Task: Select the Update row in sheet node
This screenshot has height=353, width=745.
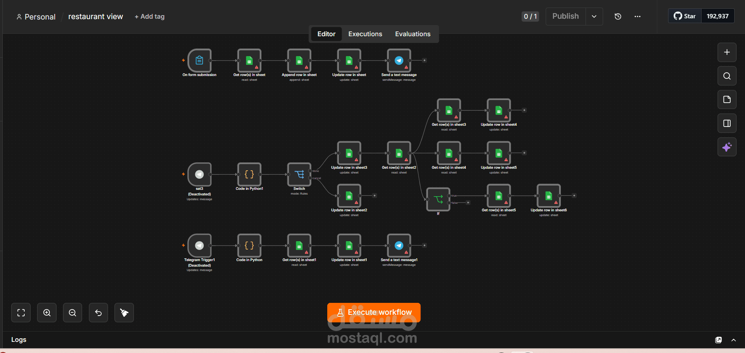Action: 349,60
